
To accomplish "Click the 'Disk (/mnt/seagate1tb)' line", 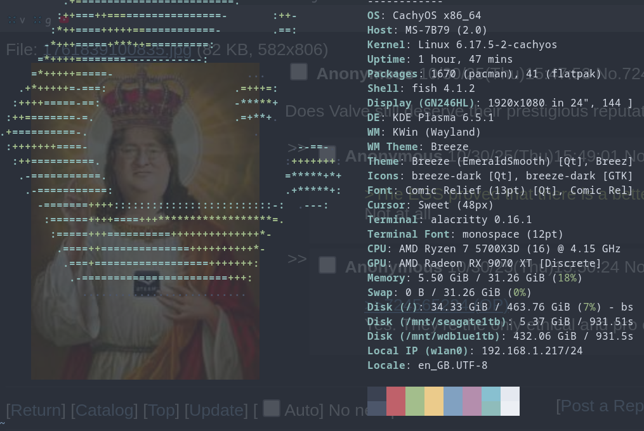I will (x=500, y=322).
